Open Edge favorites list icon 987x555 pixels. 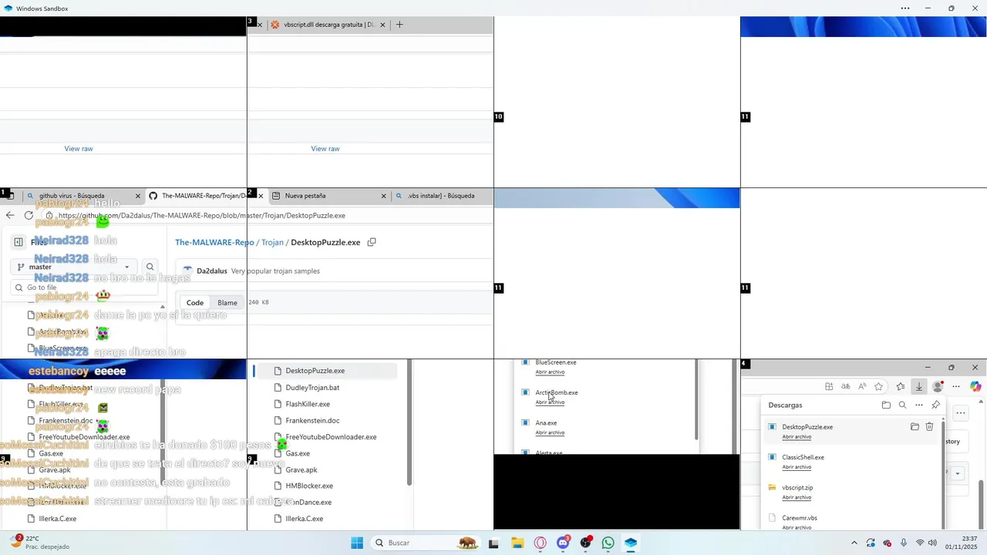(900, 387)
